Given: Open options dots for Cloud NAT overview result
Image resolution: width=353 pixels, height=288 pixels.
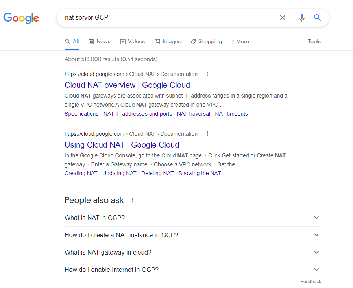Looking at the screenshot, I should (x=207, y=74).
